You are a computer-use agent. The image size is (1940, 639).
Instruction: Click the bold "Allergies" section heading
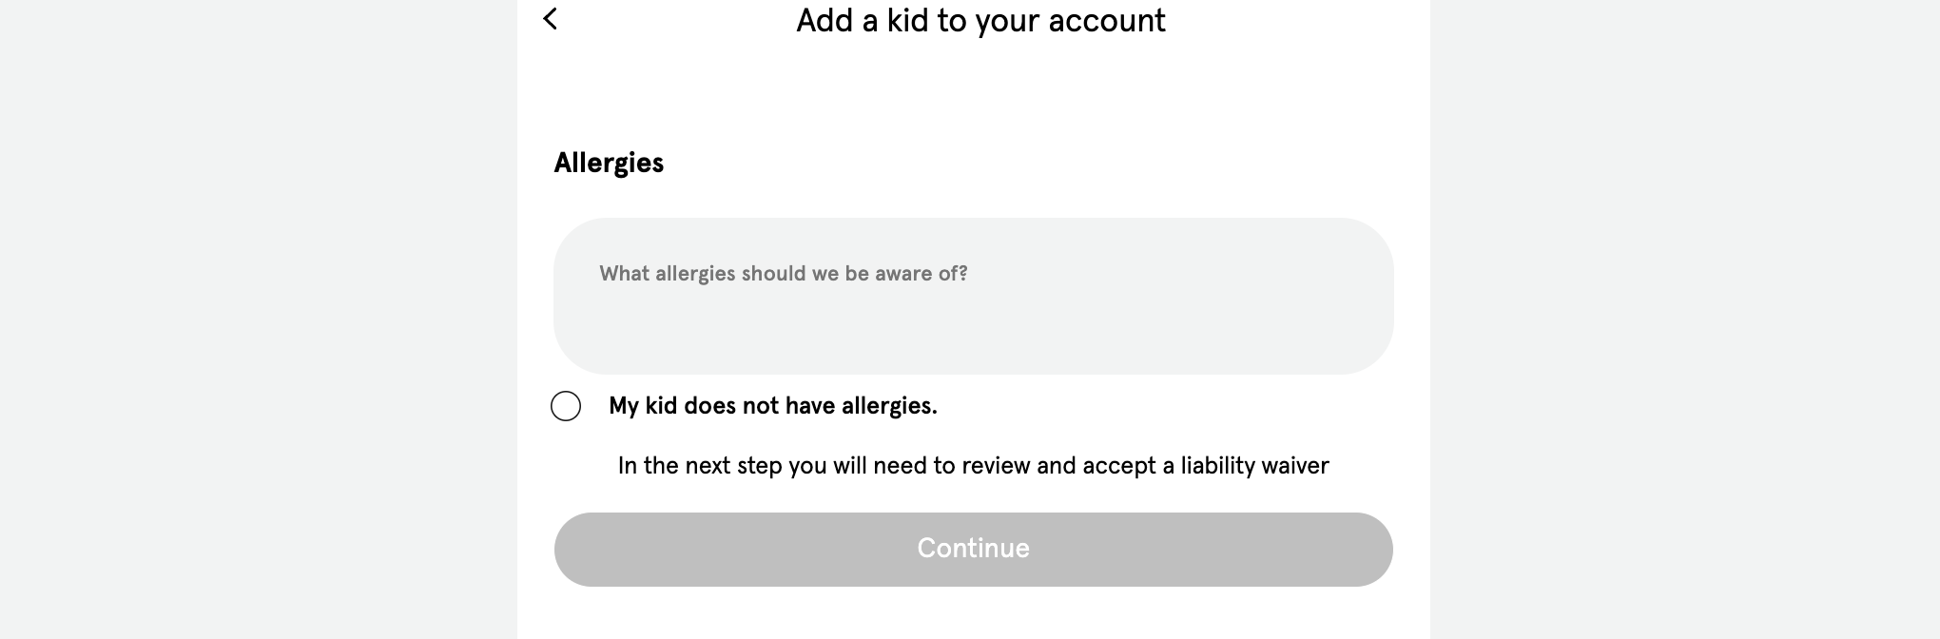point(609,163)
